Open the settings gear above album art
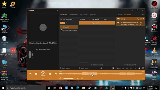This screenshot has width=160, height=90. click(57, 10)
